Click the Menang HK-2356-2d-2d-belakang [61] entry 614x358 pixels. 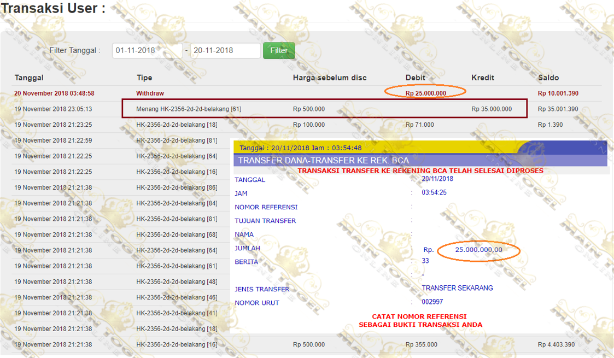click(x=189, y=109)
